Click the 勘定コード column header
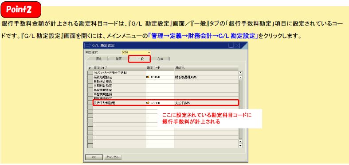This screenshot has height=165, width=349. [x=160, y=68]
